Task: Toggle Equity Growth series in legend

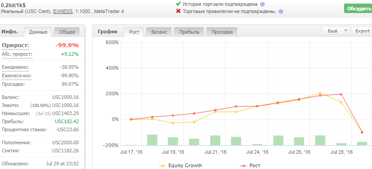Action: [x=181, y=166]
